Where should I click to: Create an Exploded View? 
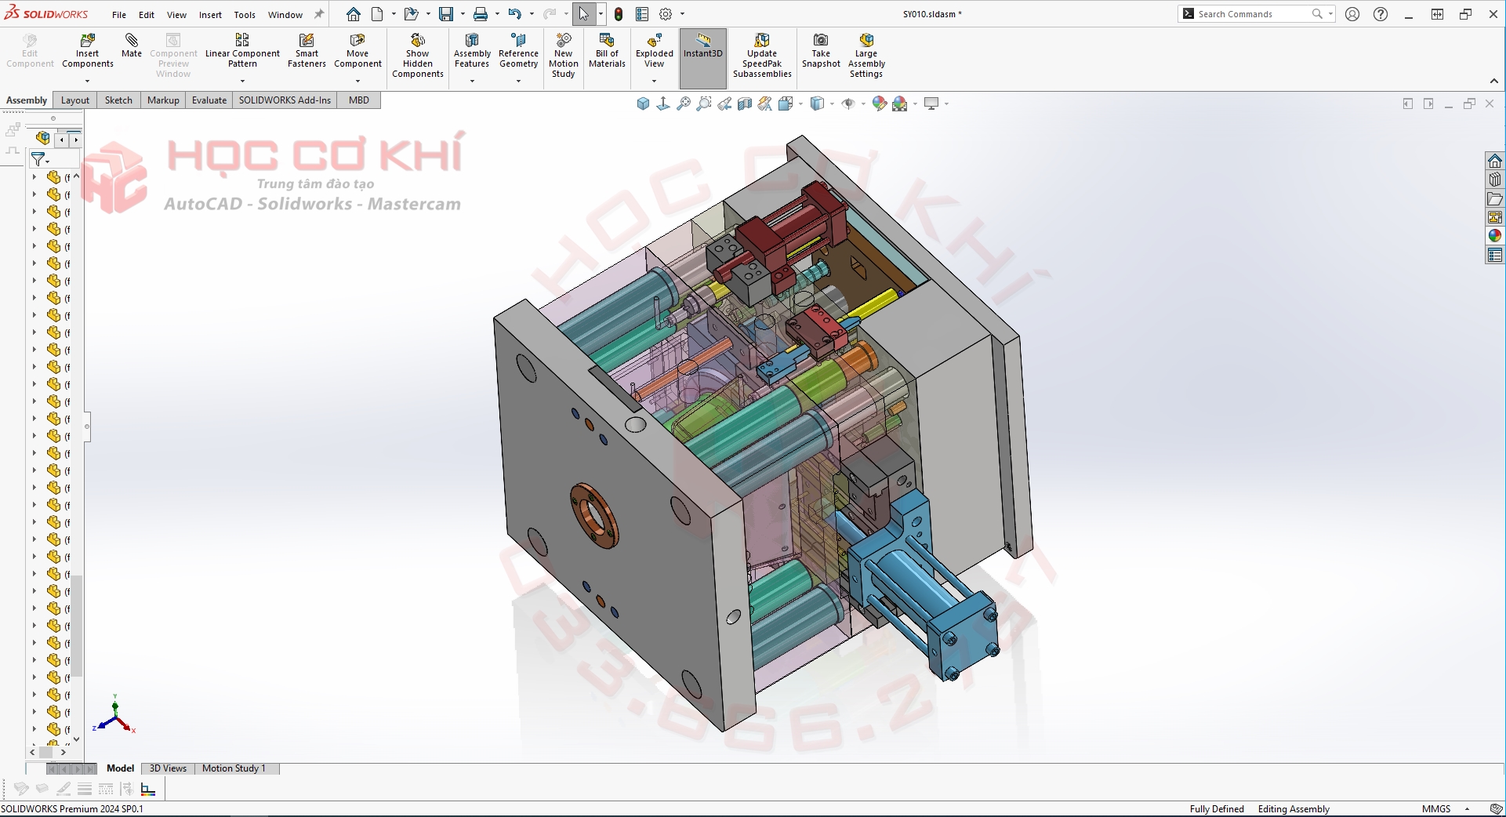click(x=654, y=51)
